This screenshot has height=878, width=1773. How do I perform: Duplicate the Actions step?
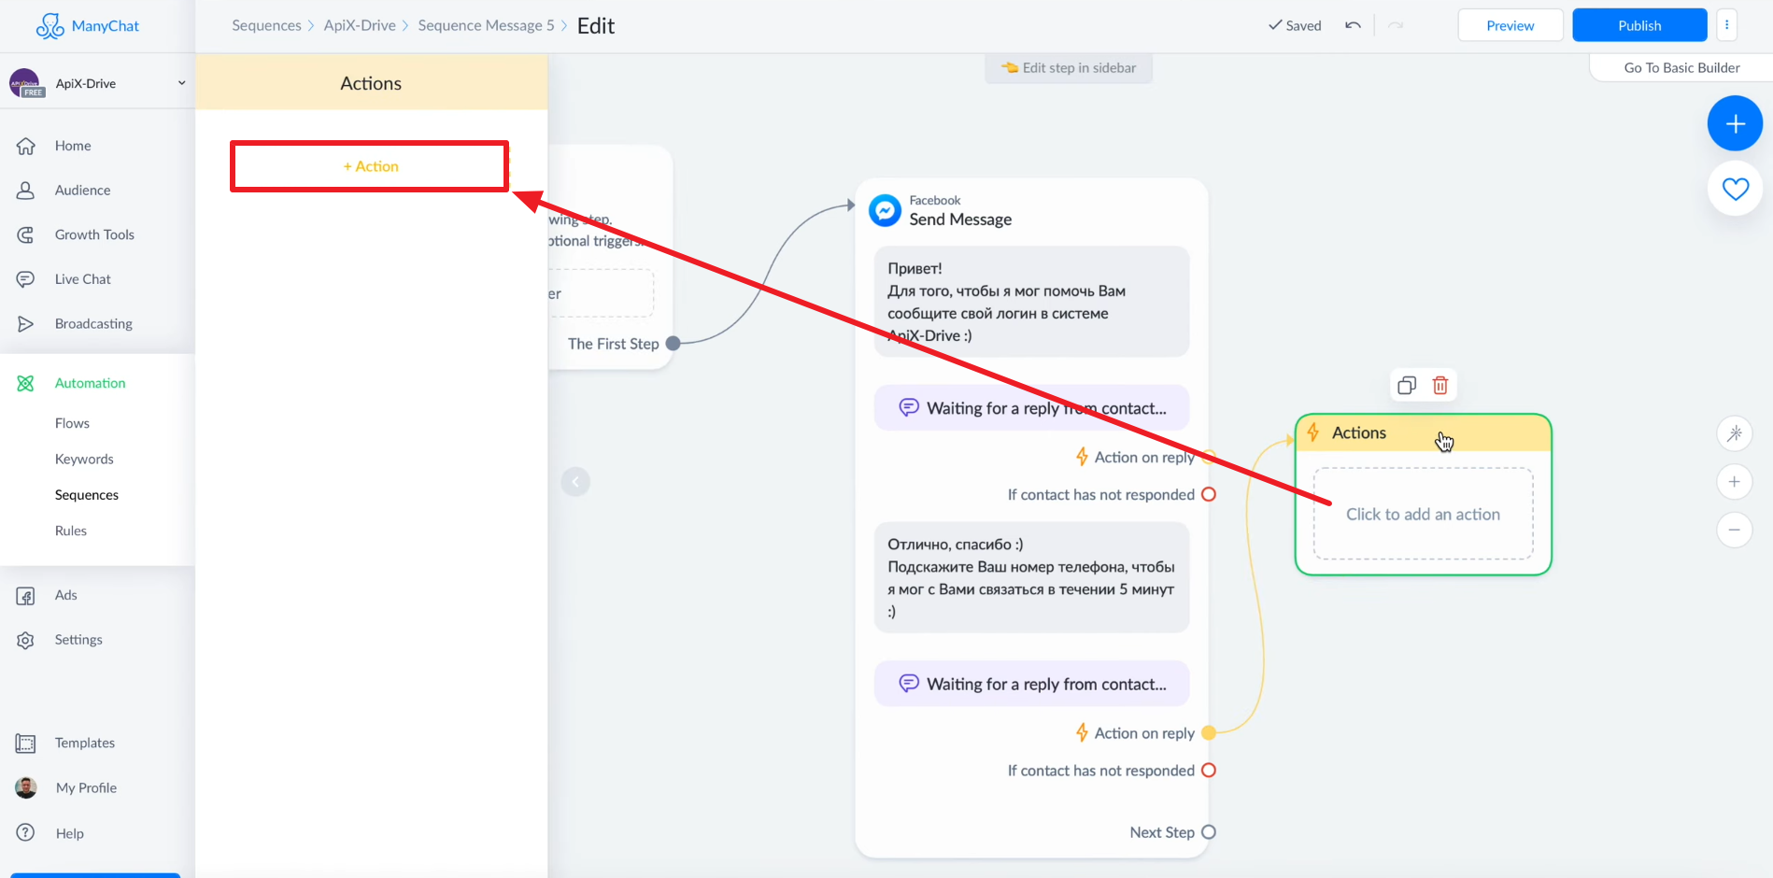(x=1407, y=385)
